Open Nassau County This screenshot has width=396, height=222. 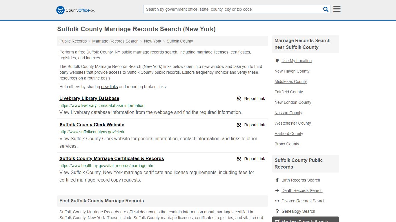point(288,113)
